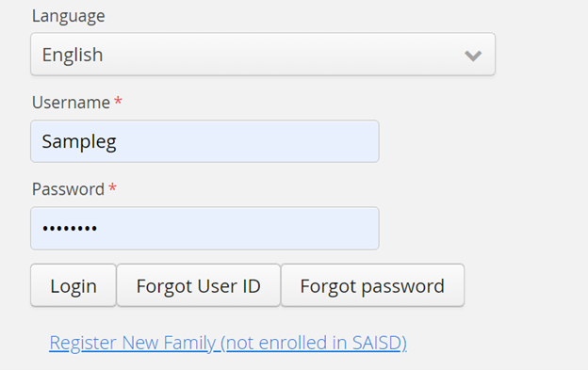This screenshot has width=588, height=370.
Task: Click the Password field label
Action: tap(68, 188)
